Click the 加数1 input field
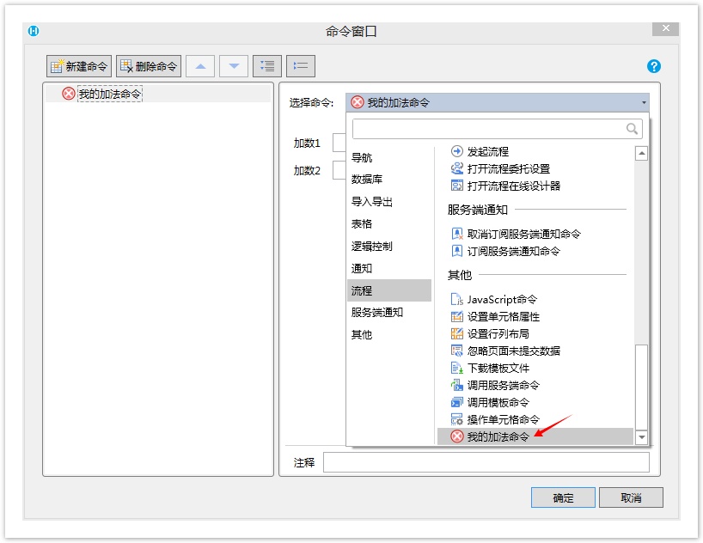Screen dimensions: 703x543 pyautogui.click(x=339, y=143)
